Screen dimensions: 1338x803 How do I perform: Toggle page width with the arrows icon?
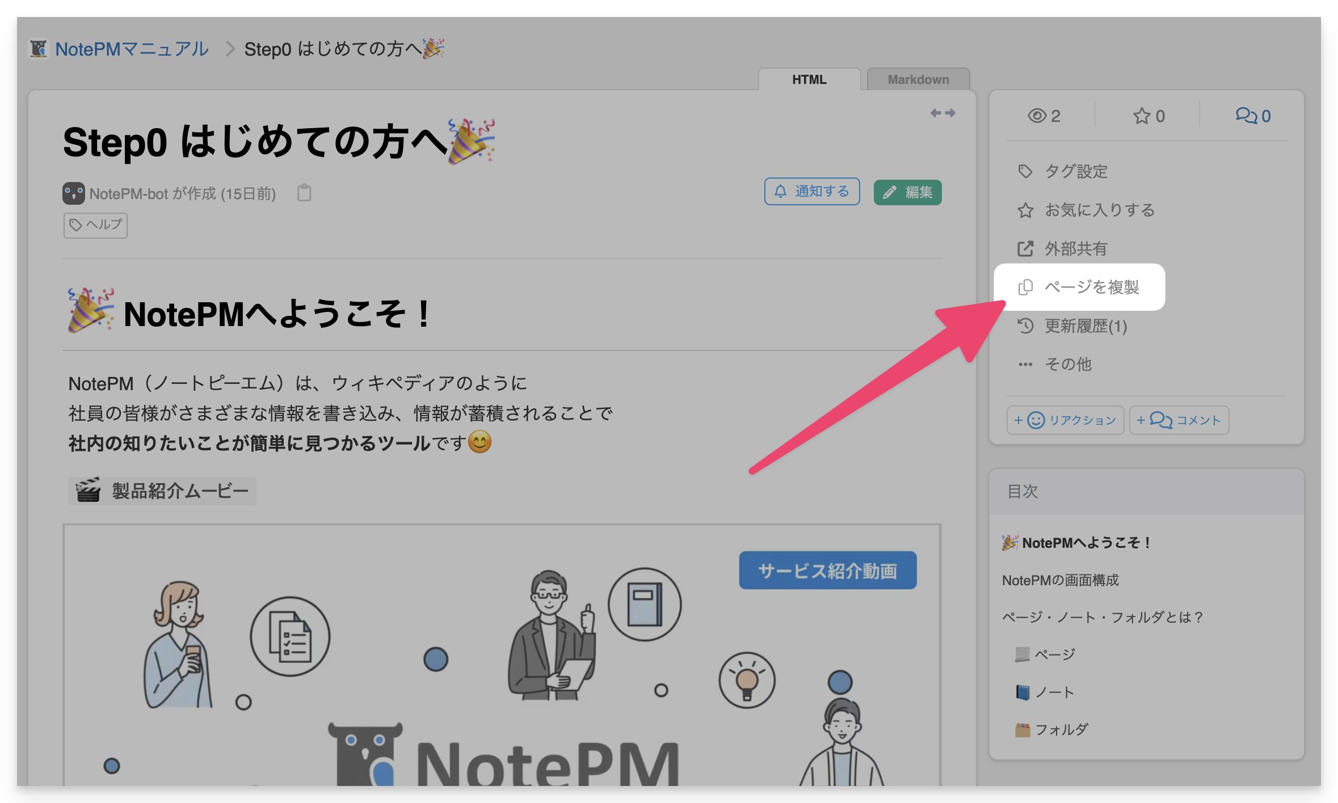click(943, 113)
